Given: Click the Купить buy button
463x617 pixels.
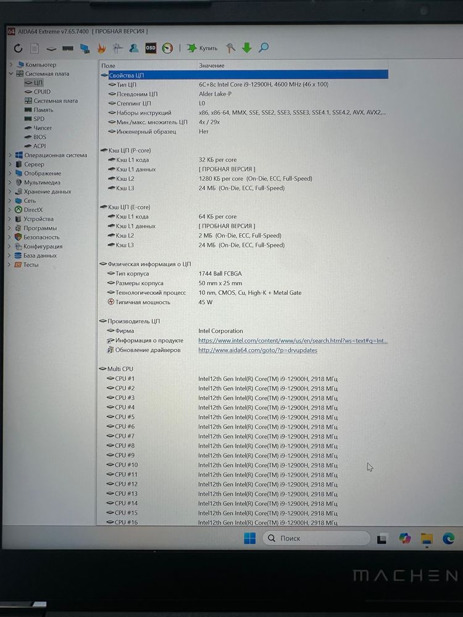Looking at the screenshot, I should point(202,48).
